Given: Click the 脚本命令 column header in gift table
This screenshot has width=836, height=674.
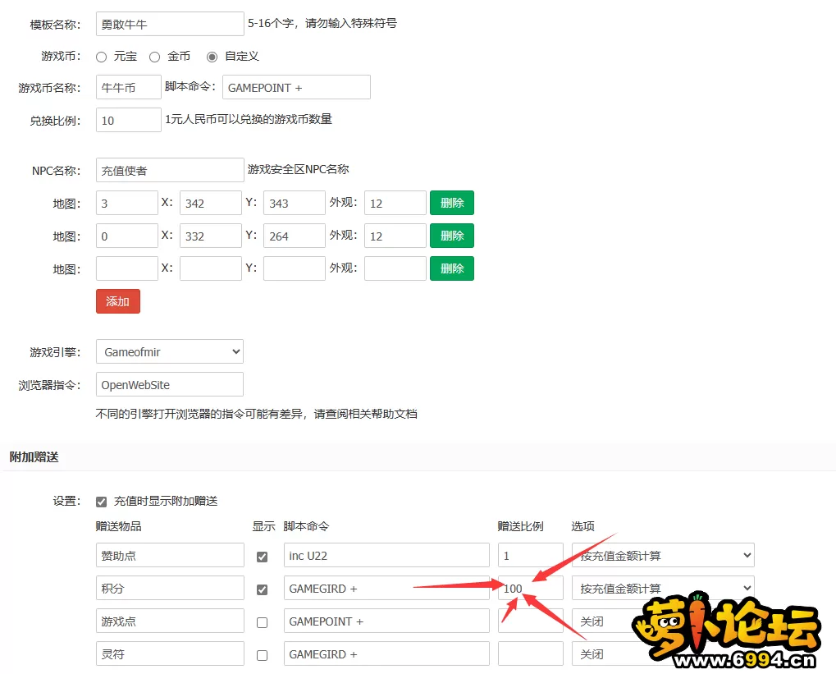Looking at the screenshot, I should click(307, 527).
